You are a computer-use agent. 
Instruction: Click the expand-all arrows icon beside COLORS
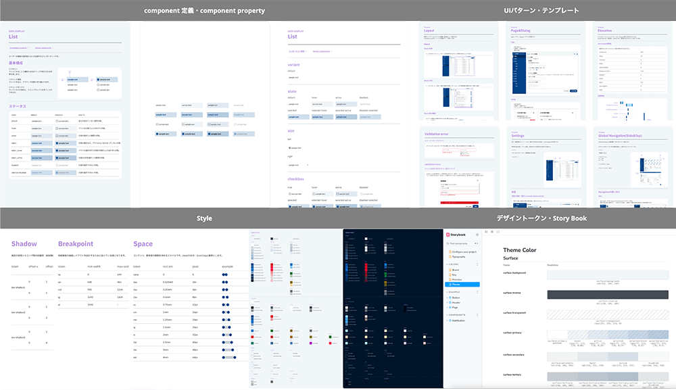pyautogui.click(x=477, y=264)
